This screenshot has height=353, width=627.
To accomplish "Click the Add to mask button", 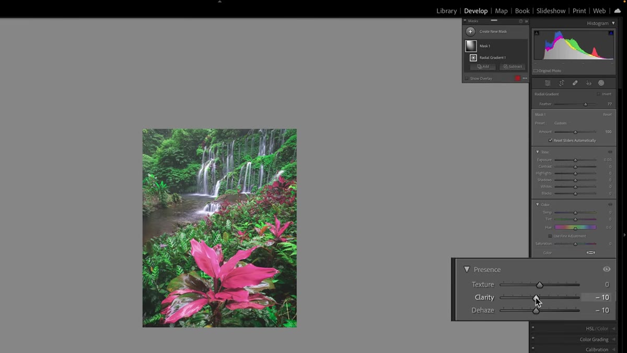I will 483,67.
